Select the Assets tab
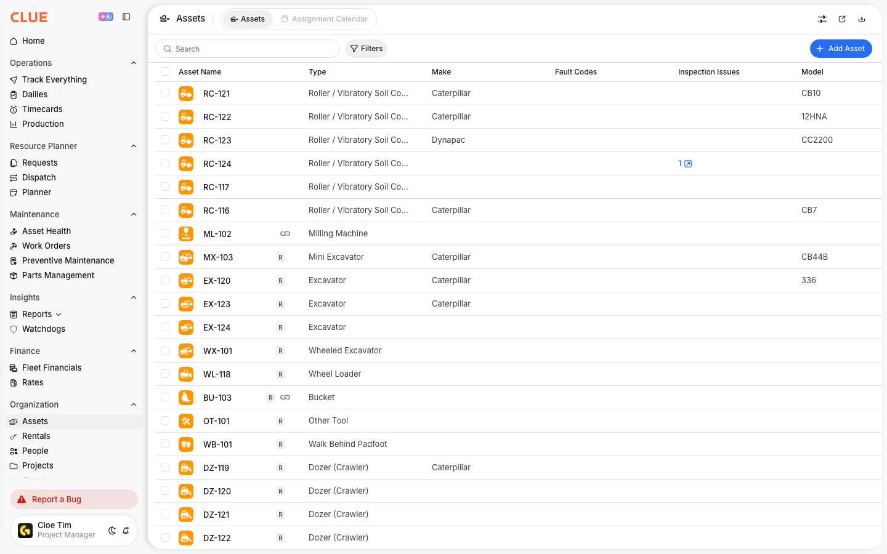This screenshot has width=887, height=554. [x=248, y=19]
